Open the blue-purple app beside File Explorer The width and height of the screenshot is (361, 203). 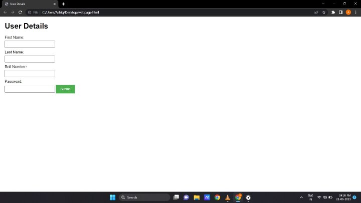tap(207, 197)
